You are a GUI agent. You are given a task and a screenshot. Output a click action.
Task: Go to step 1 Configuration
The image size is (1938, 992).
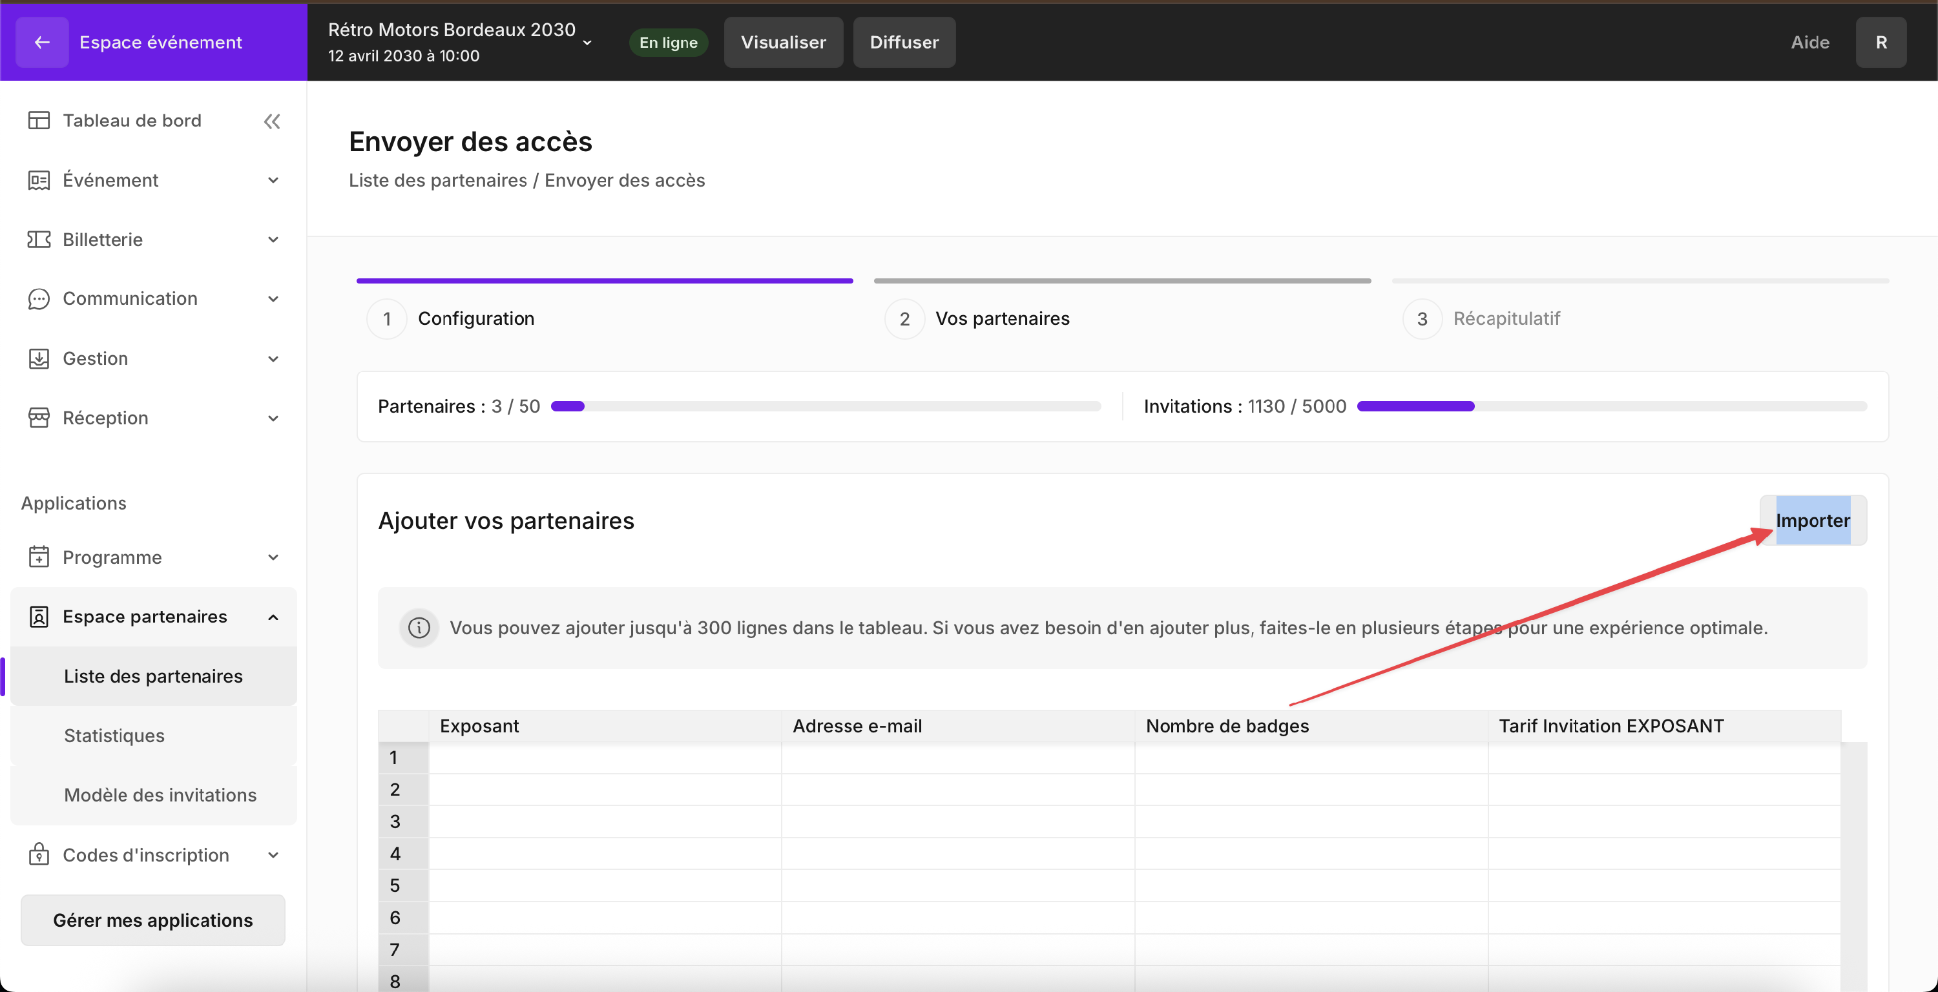(x=475, y=318)
